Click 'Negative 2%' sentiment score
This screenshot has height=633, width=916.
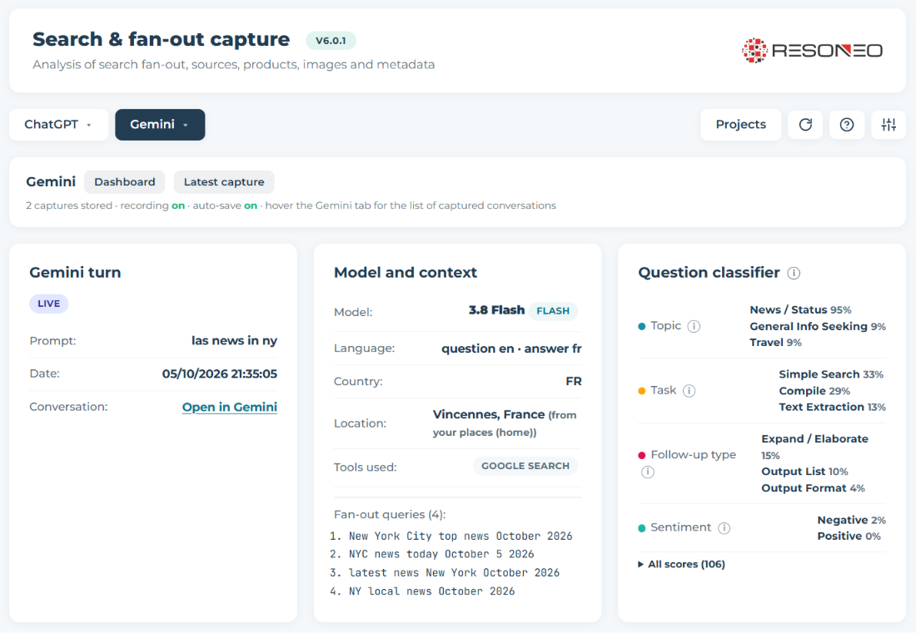pos(851,520)
